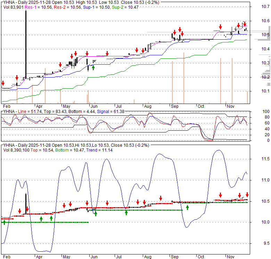Viewport: 271px width, 259px height.
Task: Click the green up arrow near October in bottom chart
Action: (x=188, y=208)
